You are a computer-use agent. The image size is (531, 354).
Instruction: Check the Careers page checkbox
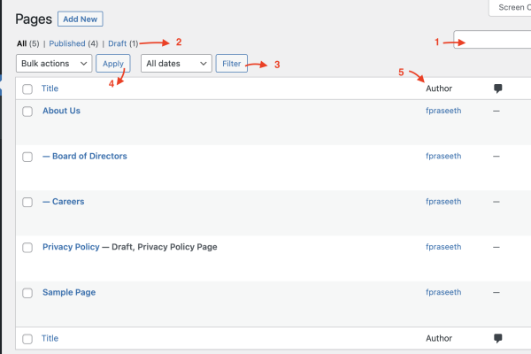pyautogui.click(x=27, y=202)
